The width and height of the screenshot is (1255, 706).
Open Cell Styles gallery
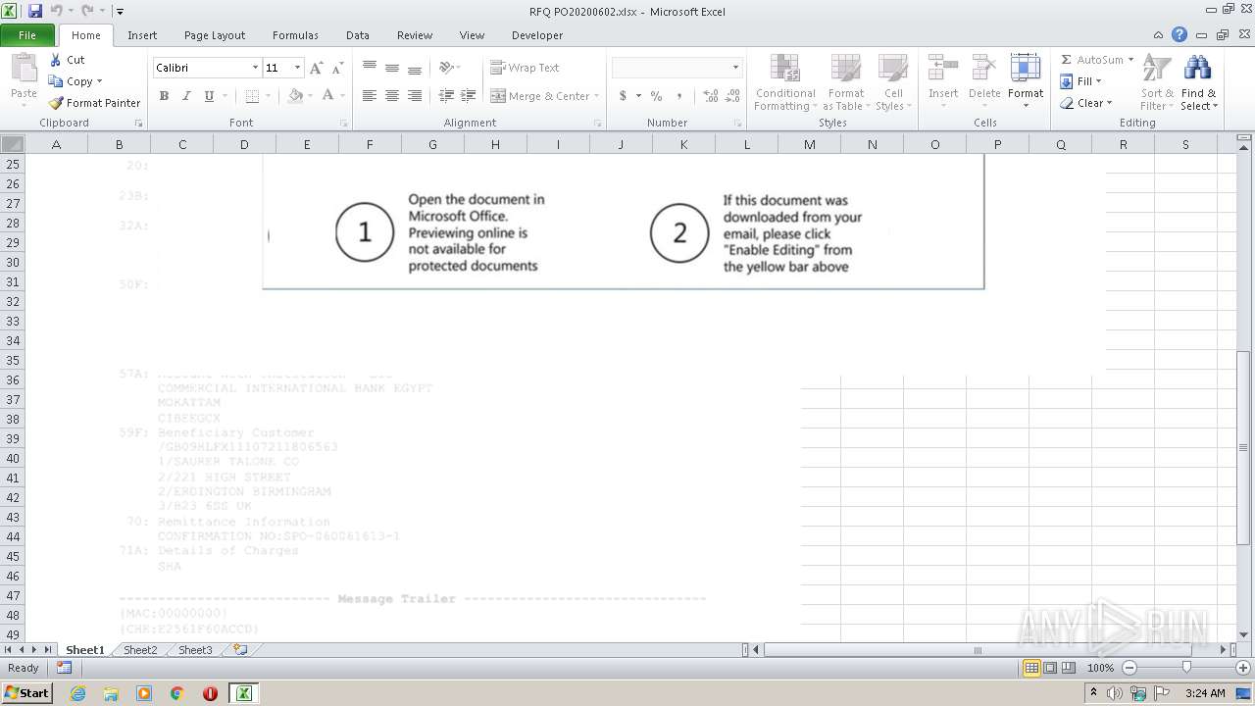(893, 82)
